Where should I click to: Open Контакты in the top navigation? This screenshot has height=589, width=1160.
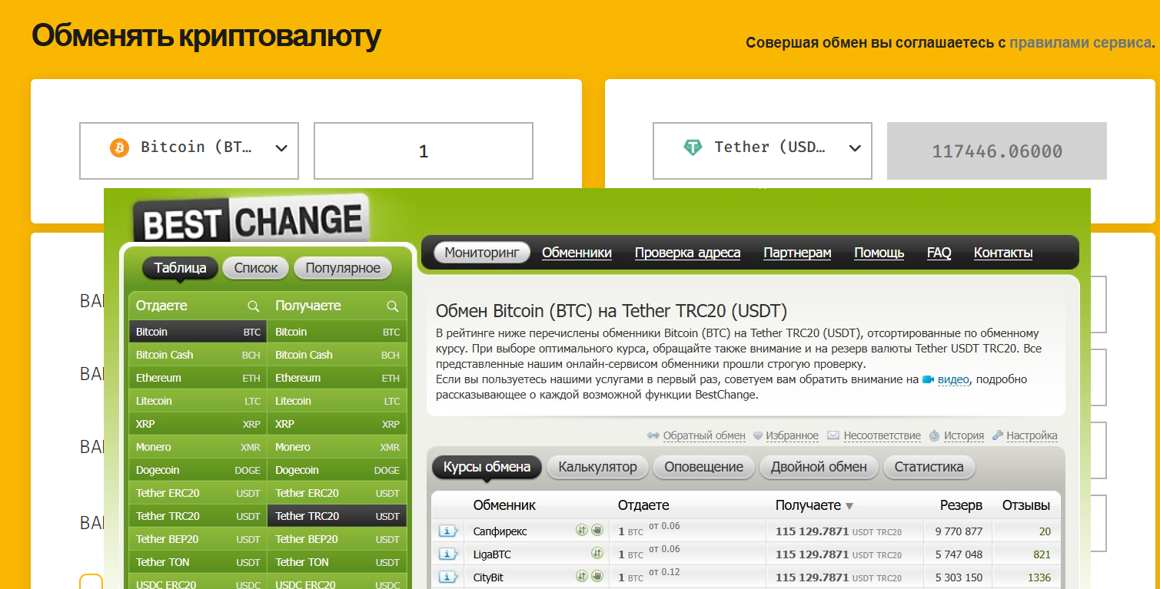1003,253
